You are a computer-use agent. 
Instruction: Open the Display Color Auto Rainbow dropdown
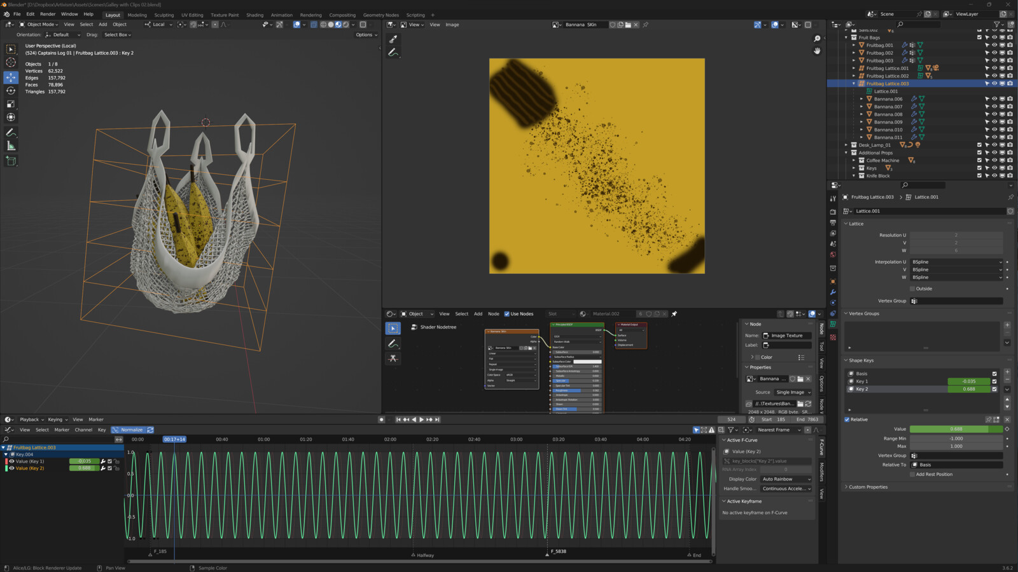(x=786, y=479)
